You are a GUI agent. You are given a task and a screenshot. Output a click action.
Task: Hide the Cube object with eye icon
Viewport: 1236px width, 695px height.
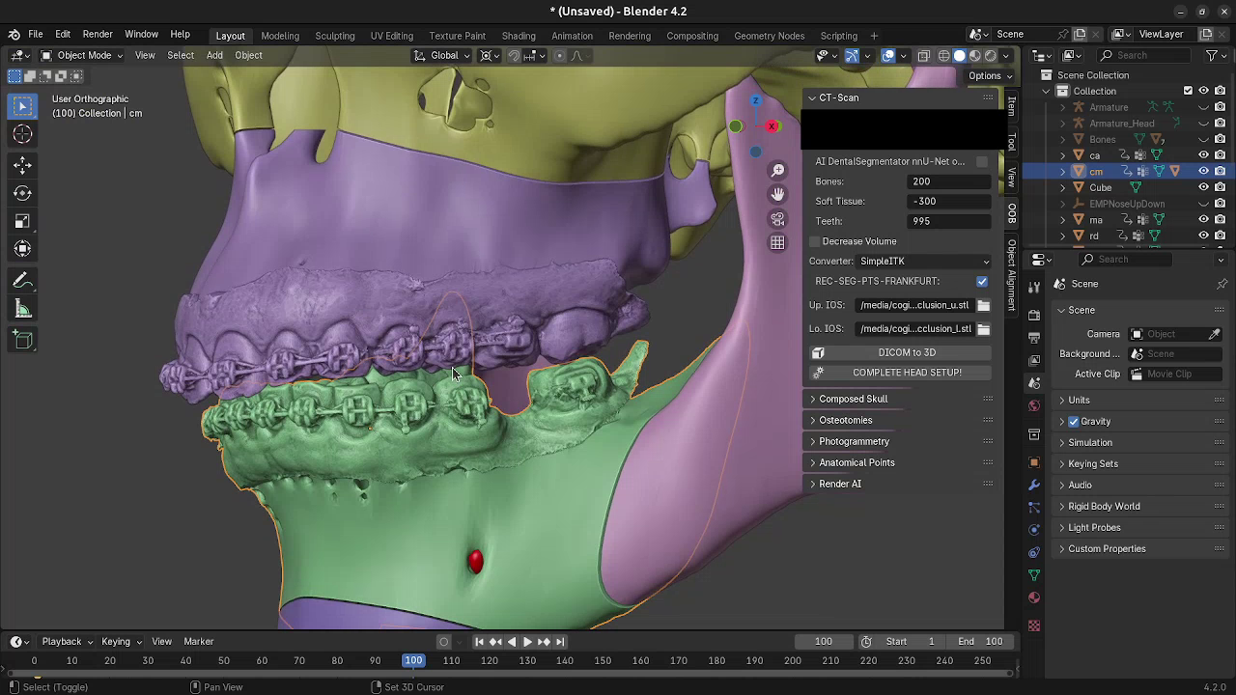click(x=1203, y=187)
